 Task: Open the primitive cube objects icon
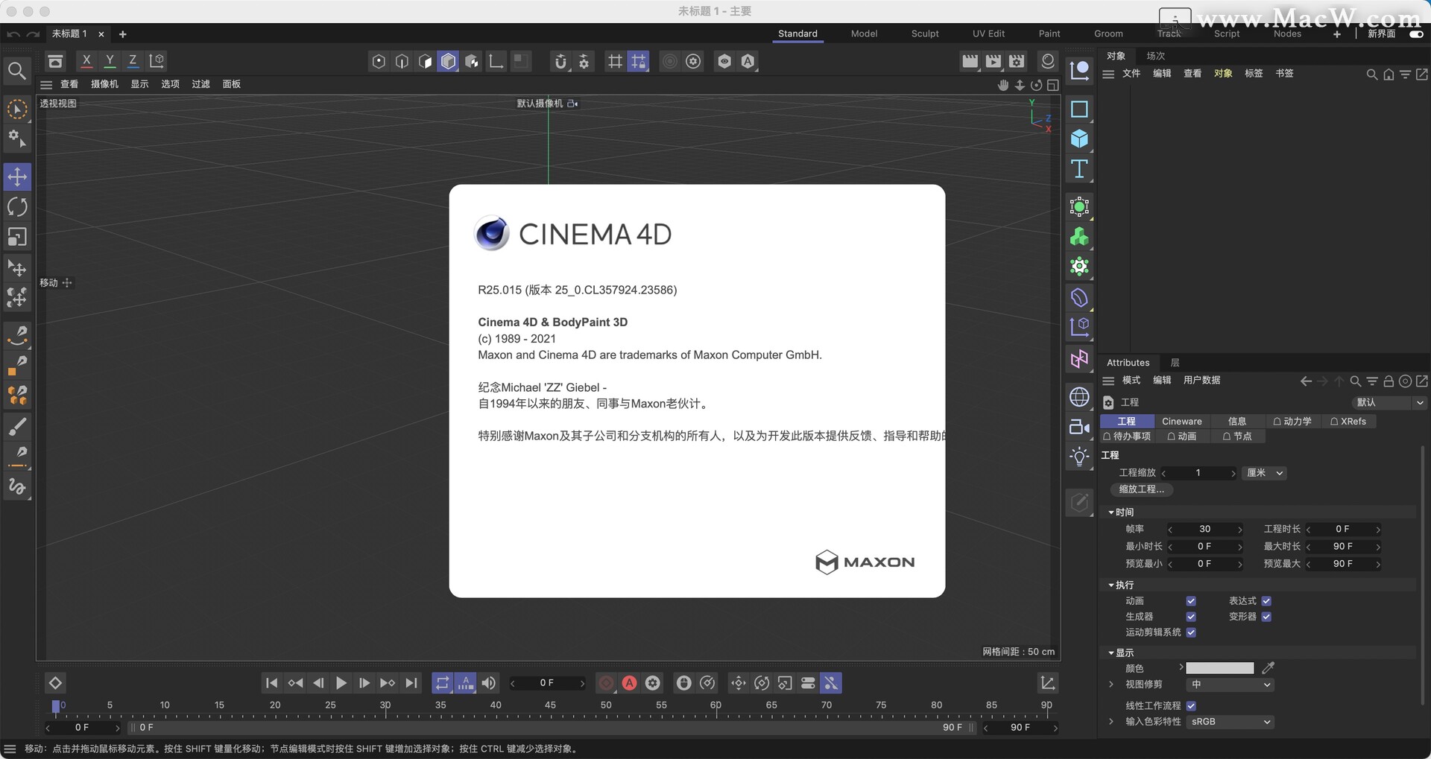pyautogui.click(x=1079, y=139)
